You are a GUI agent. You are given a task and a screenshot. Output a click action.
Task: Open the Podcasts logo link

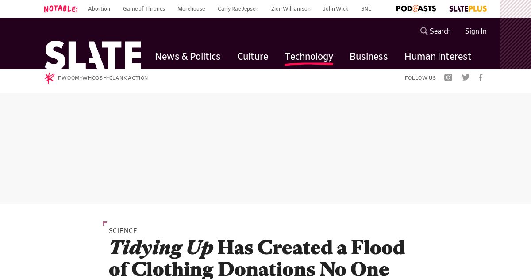(416, 8)
